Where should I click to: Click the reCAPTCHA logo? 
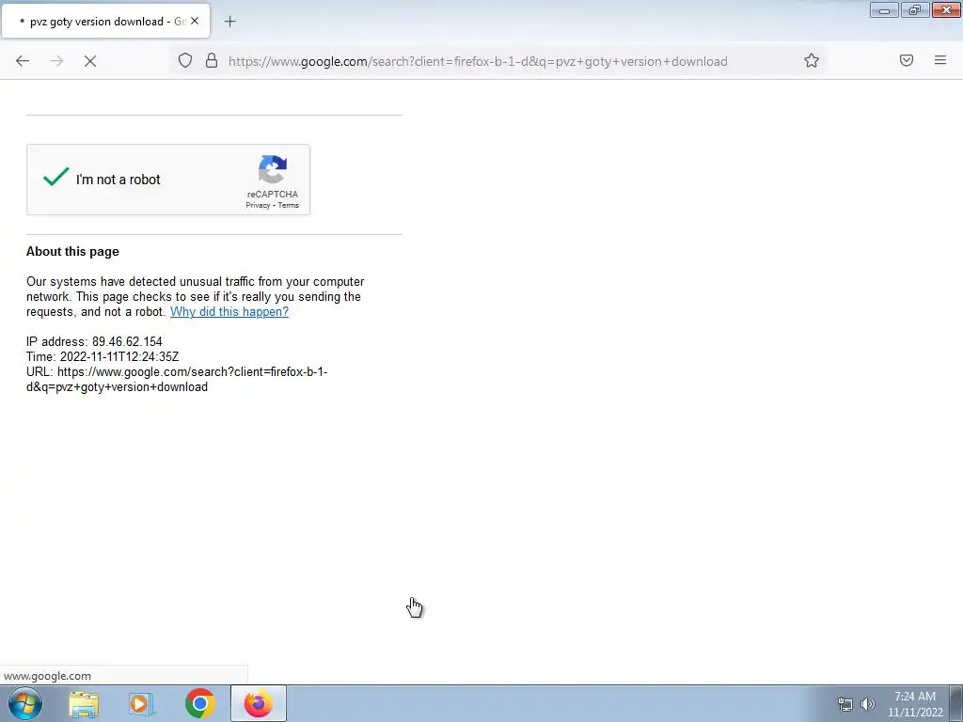click(273, 169)
